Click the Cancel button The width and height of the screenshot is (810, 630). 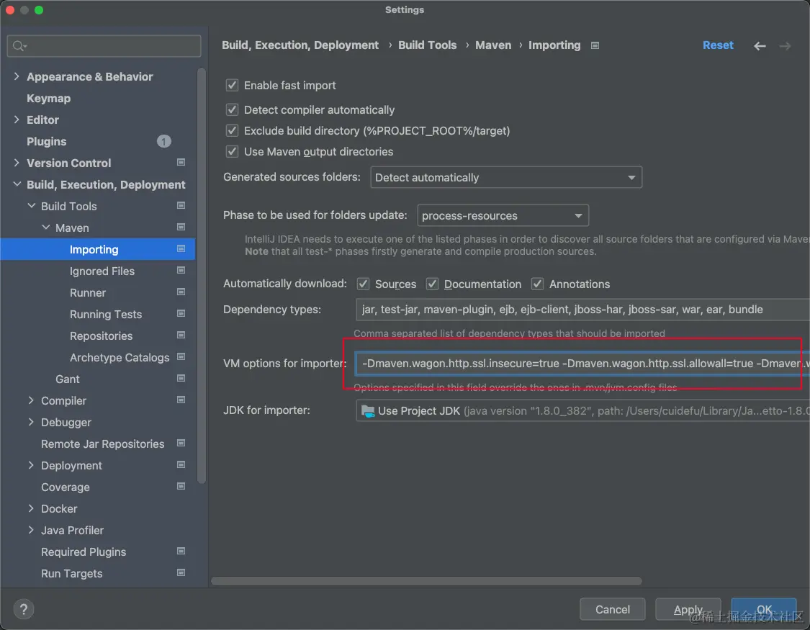(612, 609)
